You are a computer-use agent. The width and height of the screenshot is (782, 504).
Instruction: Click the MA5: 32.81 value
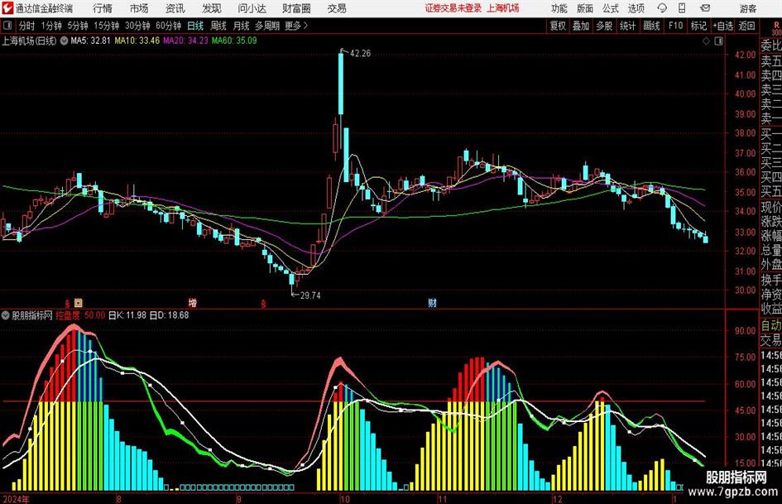point(90,41)
